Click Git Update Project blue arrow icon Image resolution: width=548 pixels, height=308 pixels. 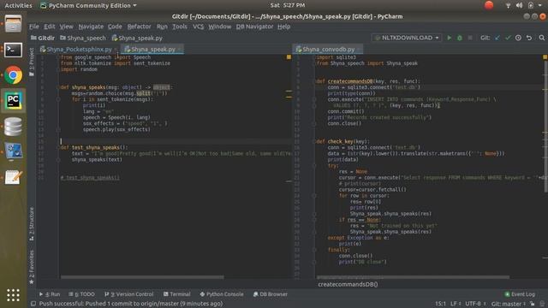click(x=497, y=38)
